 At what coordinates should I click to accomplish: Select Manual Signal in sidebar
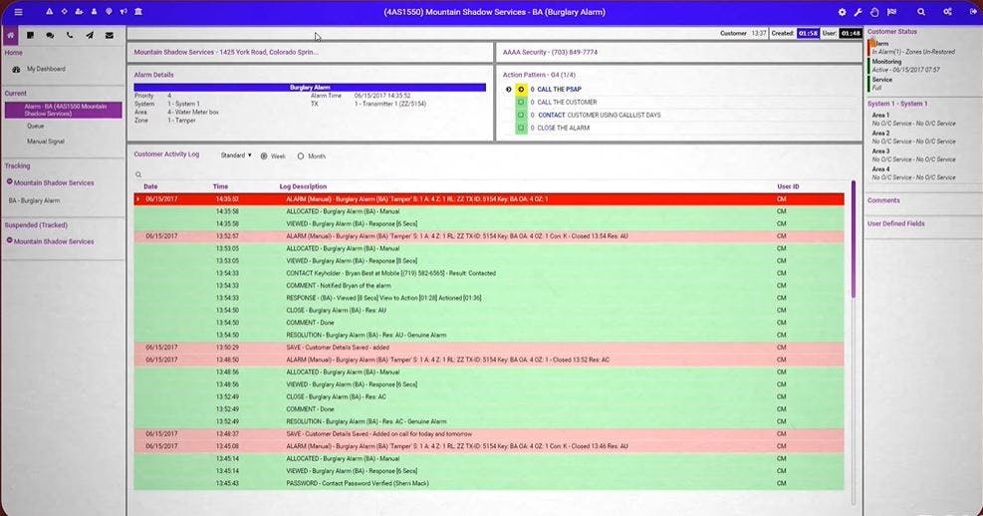tap(45, 141)
